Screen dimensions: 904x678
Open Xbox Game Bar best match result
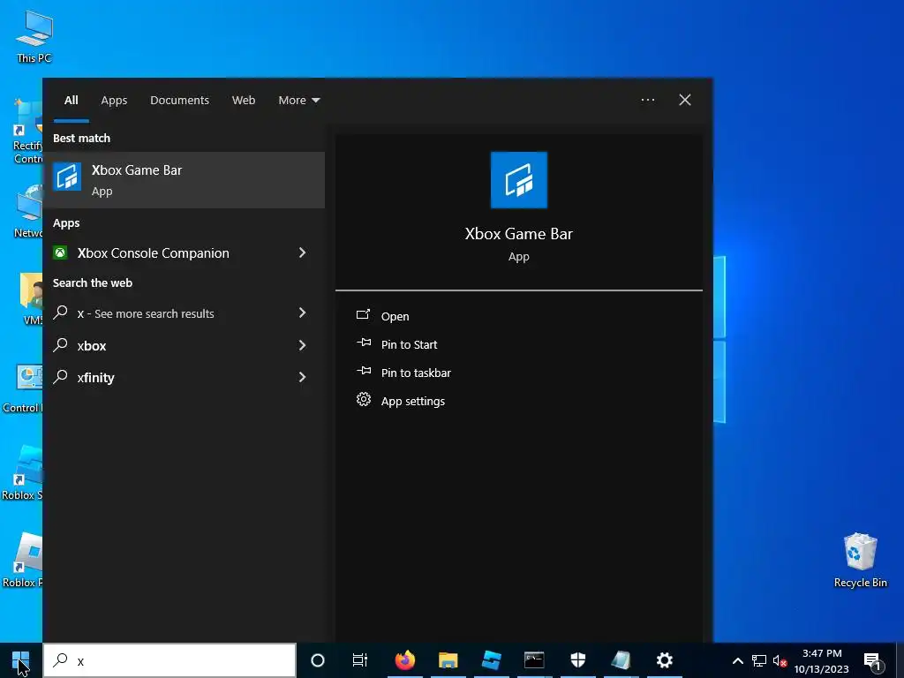(x=184, y=180)
